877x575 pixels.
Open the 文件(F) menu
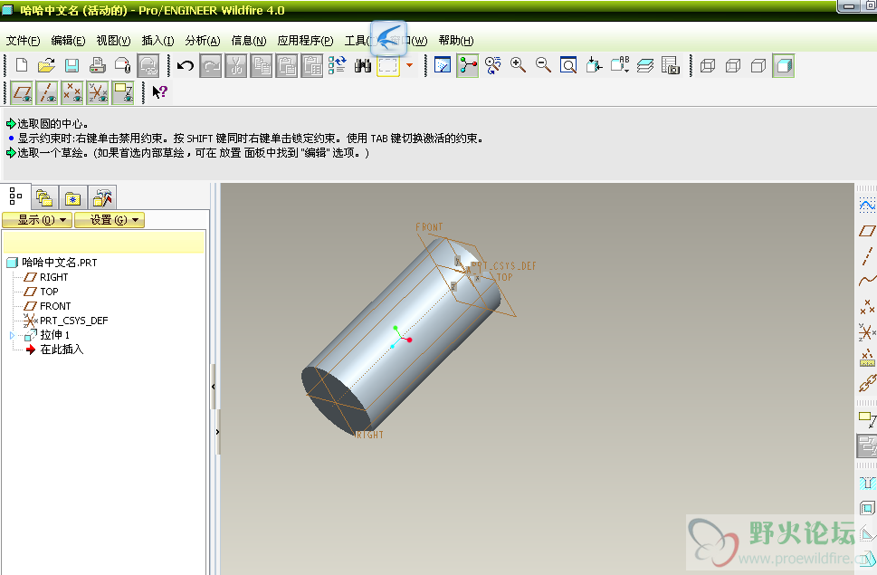[23, 40]
